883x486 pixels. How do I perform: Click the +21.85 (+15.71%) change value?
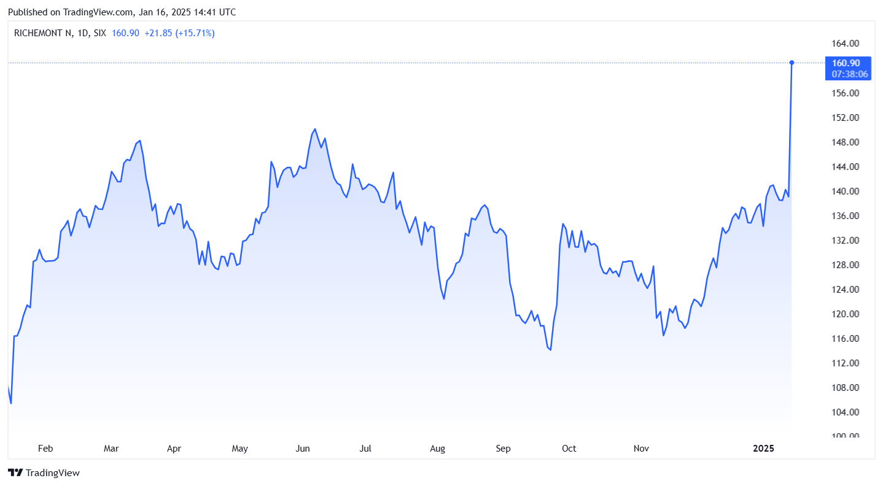click(x=179, y=33)
